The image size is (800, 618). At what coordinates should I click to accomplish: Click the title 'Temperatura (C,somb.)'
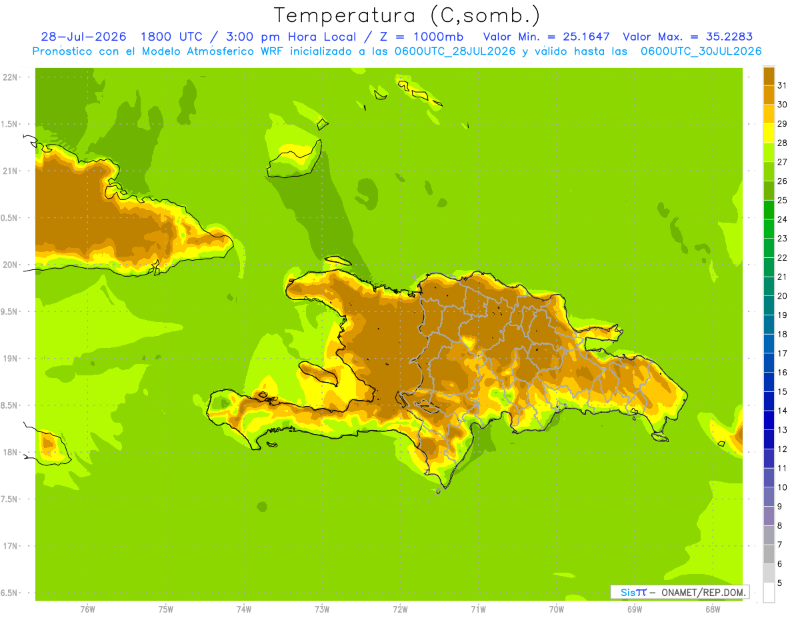tap(407, 15)
